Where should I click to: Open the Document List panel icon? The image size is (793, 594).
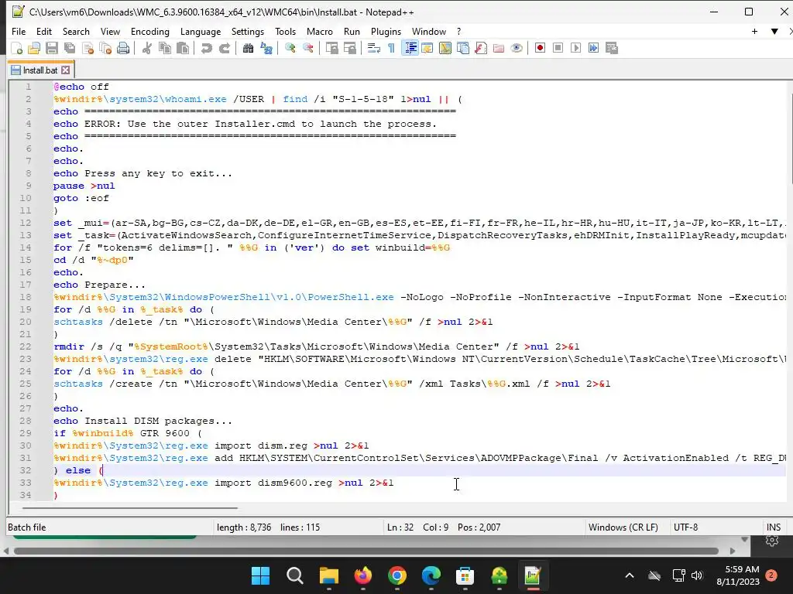tap(463, 48)
